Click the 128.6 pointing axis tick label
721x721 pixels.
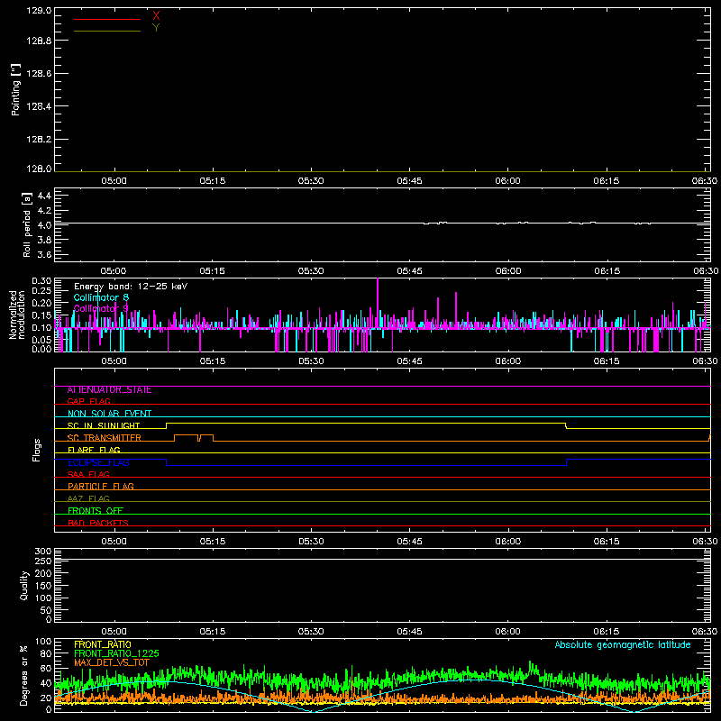tap(39, 74)
